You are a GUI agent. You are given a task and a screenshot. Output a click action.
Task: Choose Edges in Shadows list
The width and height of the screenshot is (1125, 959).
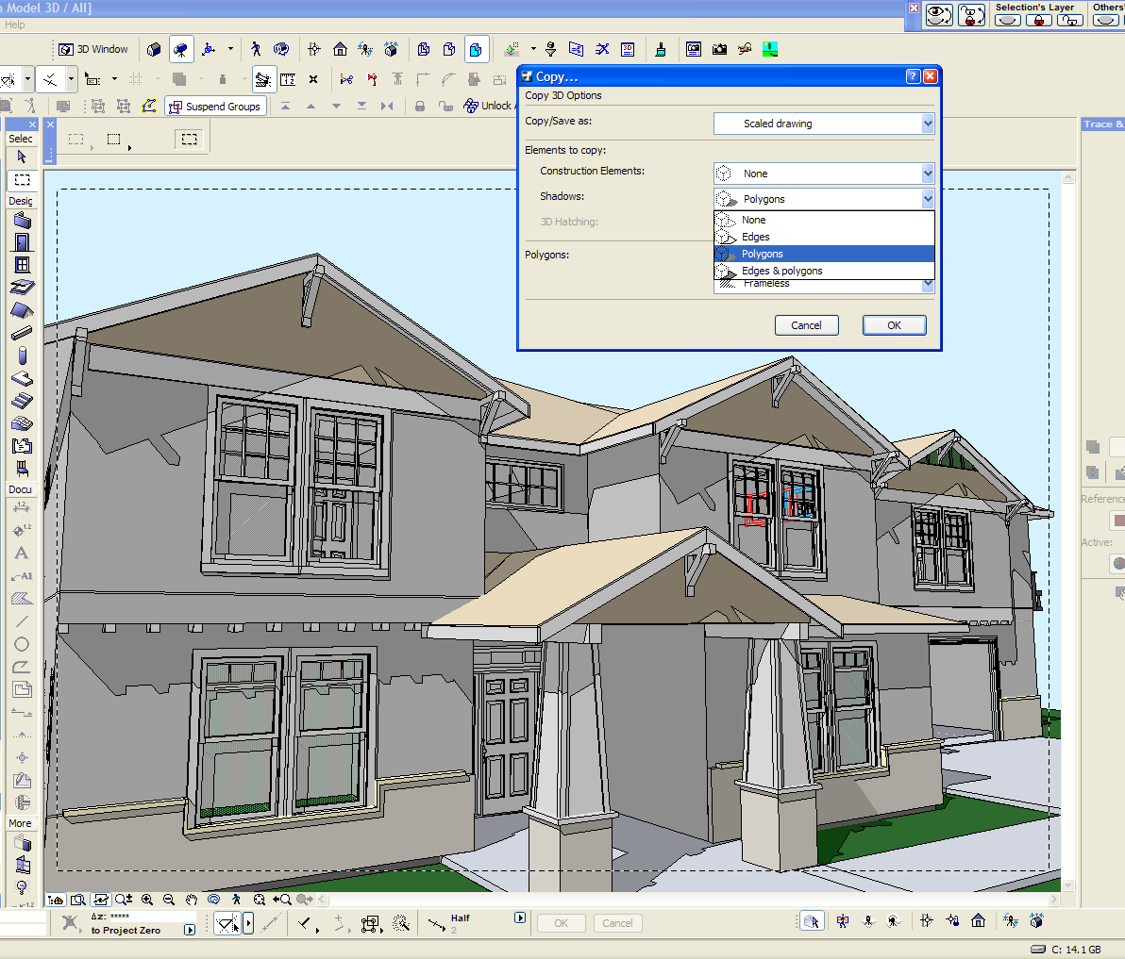(x=824, y=237)
